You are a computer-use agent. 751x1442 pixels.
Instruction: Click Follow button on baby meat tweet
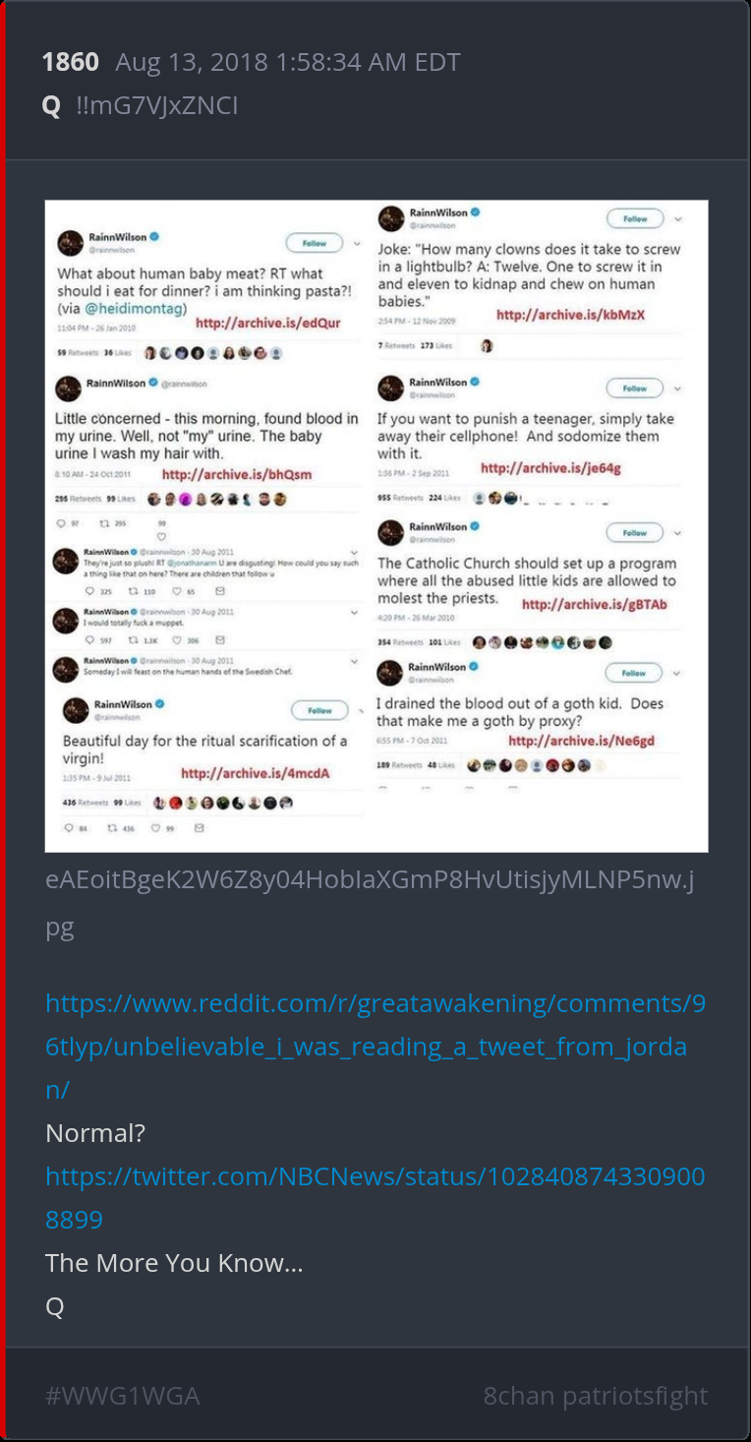315,242
